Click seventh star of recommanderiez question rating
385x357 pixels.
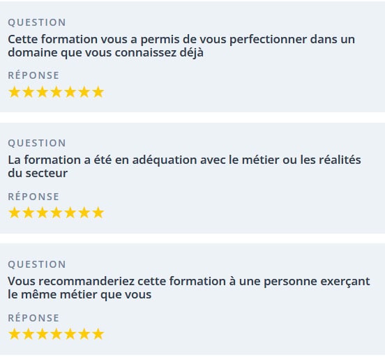click(98, 334)
